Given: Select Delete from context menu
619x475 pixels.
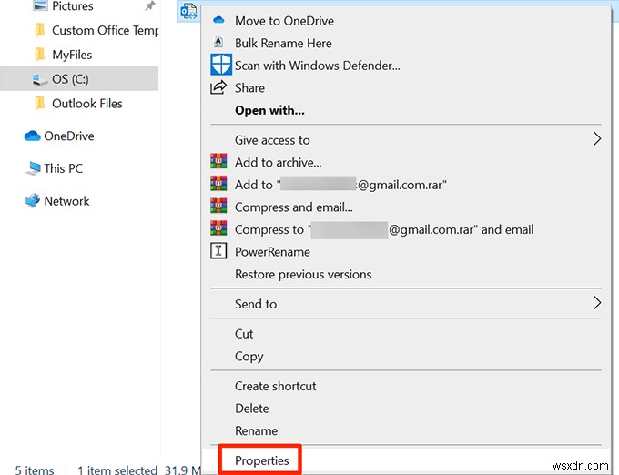Looking at the screenshot, I should click(x=252, y=409).
